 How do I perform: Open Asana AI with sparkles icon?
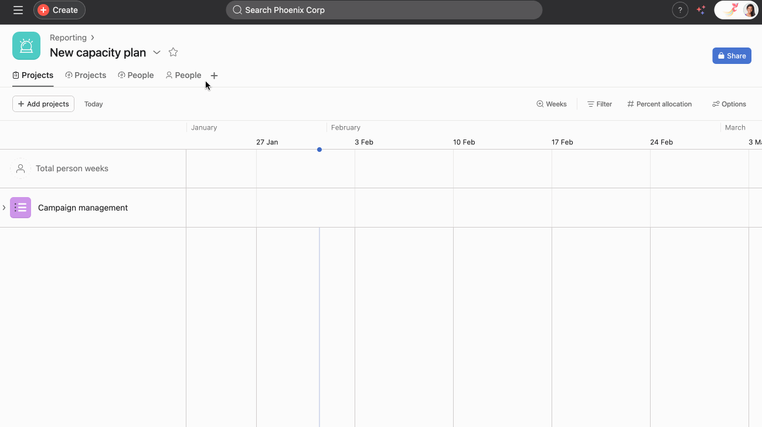pyautogui.click(x=700, y=10)
